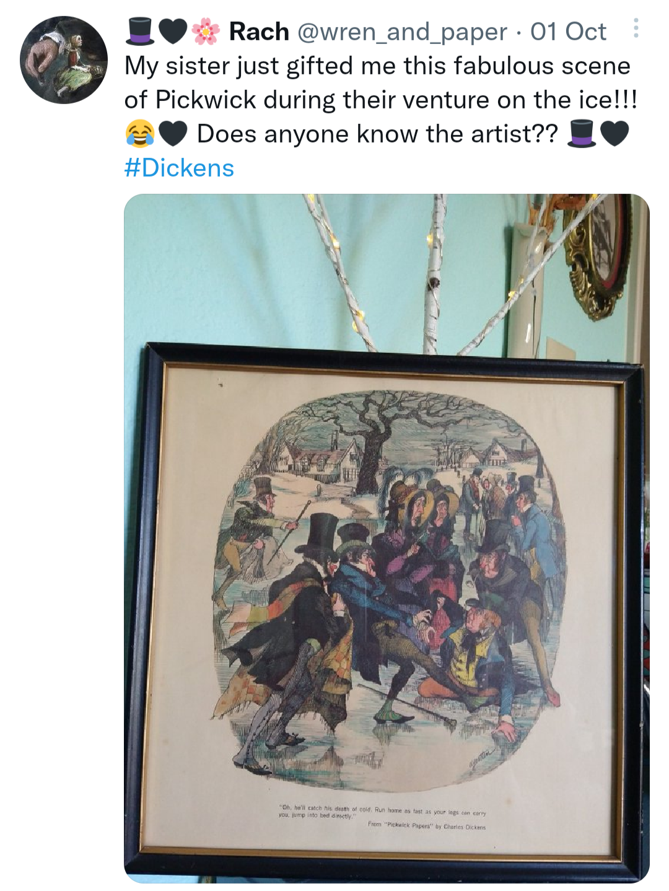Open the three-dot more options menu
The height and width of the screenshot is (891, 669).
[636, 29]
